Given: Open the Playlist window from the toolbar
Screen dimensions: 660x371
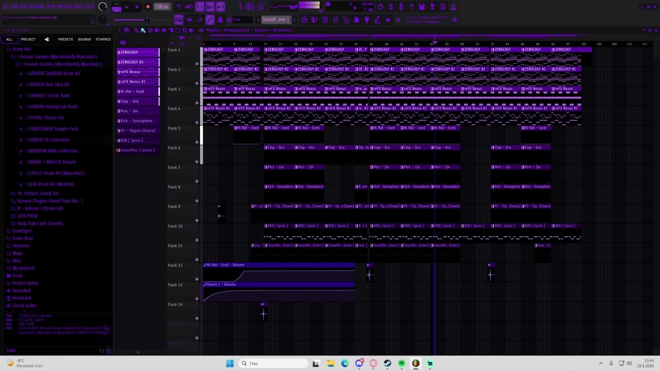Looking at the screenshot, I should point(304,20).
